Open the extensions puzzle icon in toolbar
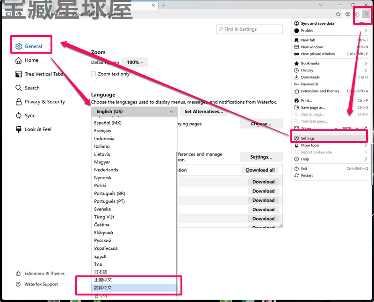This screenshot has width=374, height=302. click(357, 14)
